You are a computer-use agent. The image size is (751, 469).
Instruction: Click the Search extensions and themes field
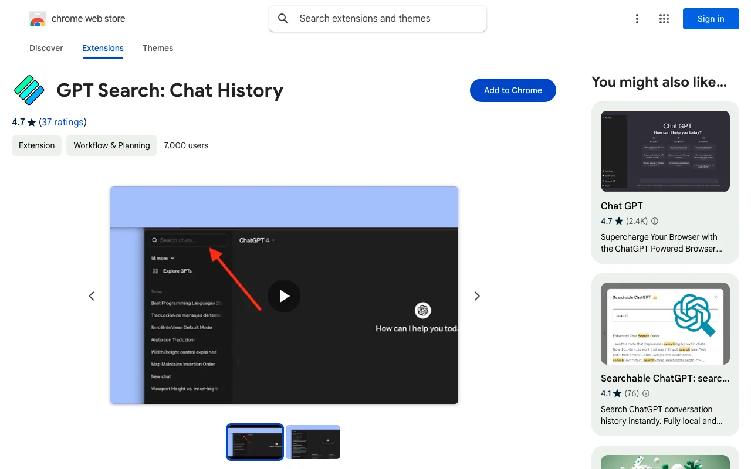(387, 19)
